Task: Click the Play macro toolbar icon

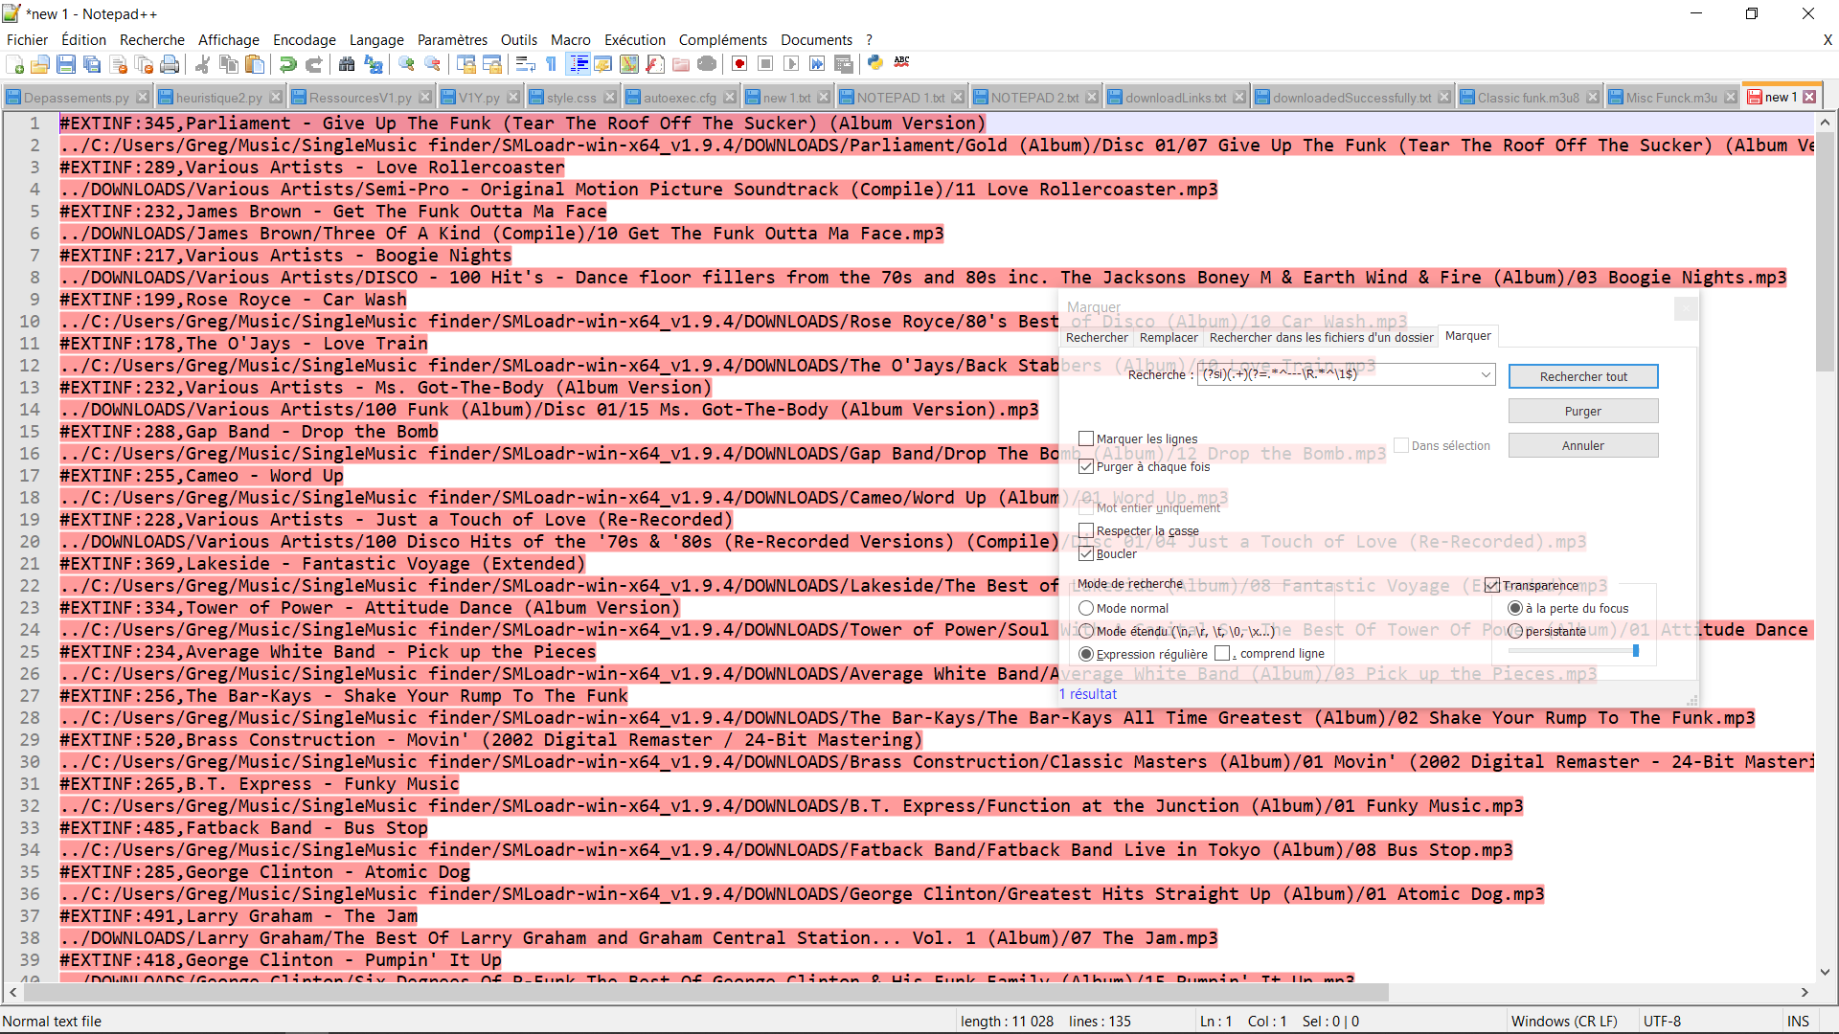Action: click(x=791, y=64)
